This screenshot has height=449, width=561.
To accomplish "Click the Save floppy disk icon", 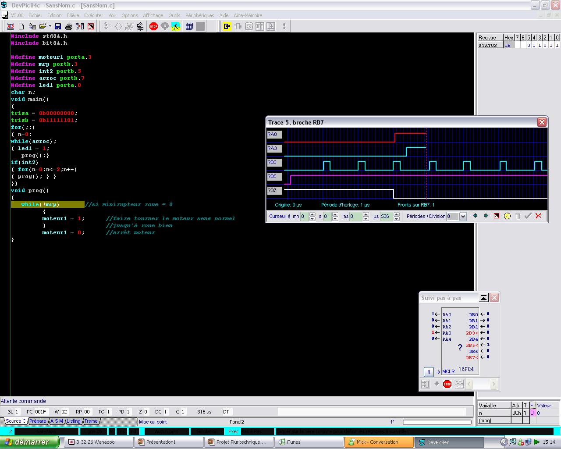I will (58, 26).
